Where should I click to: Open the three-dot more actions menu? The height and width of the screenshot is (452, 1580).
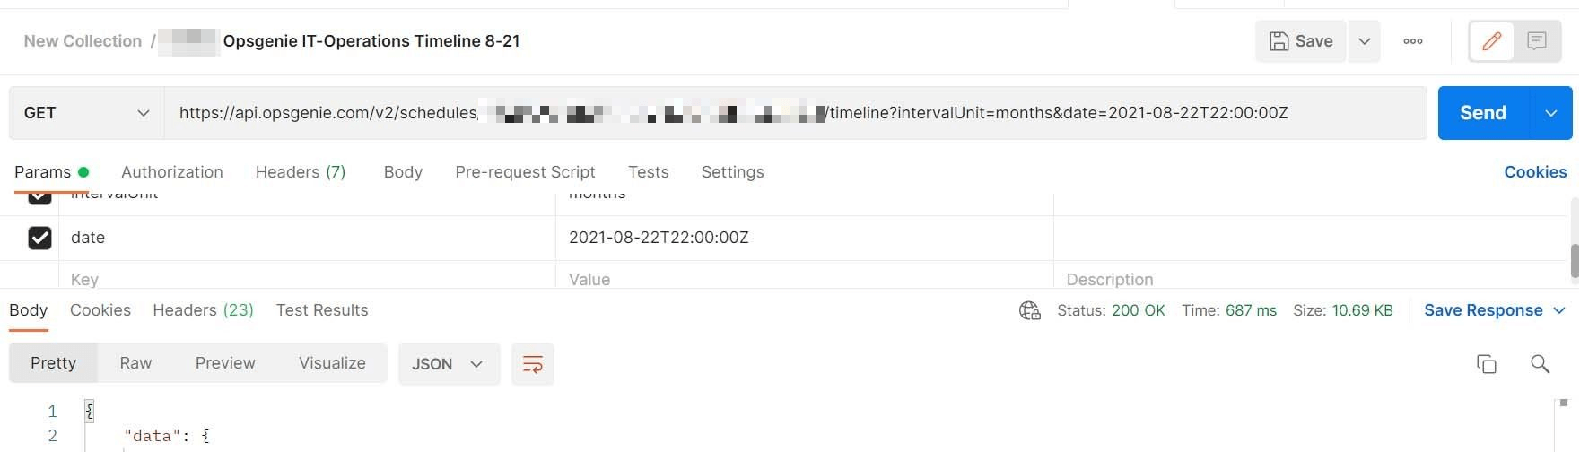pyautogui.click(x=1412, y=41)
